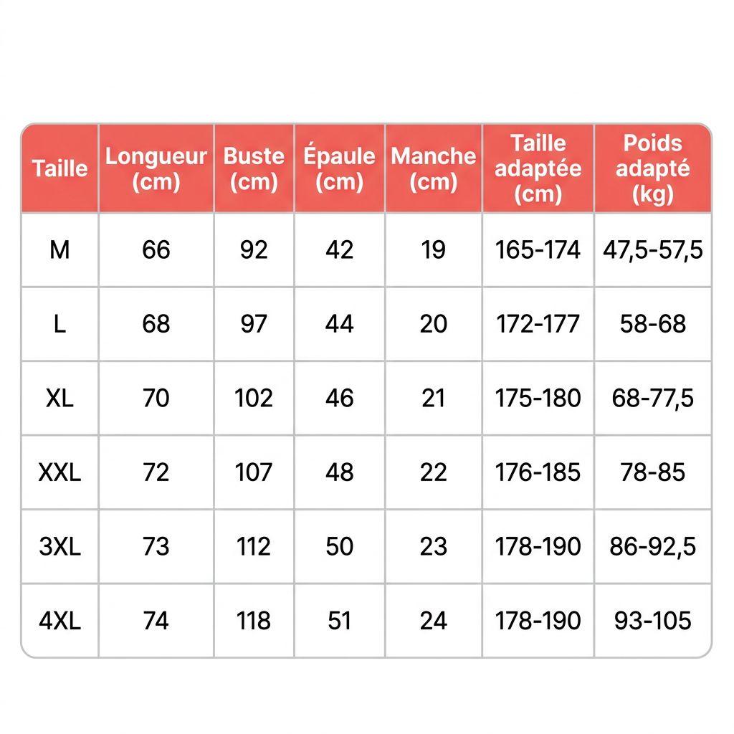Click the Poids adapté (kg) header
Image resolution: width=734 pixels, height=734 pixels.
(652, 168)
